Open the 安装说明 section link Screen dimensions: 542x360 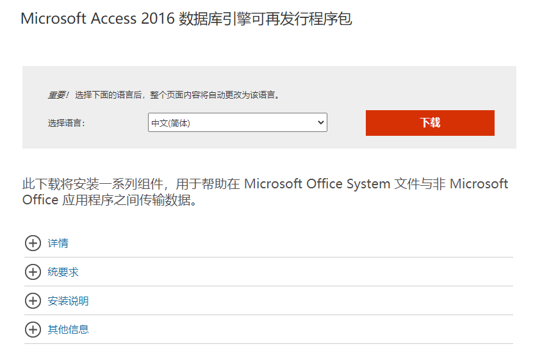click(69, 301)
